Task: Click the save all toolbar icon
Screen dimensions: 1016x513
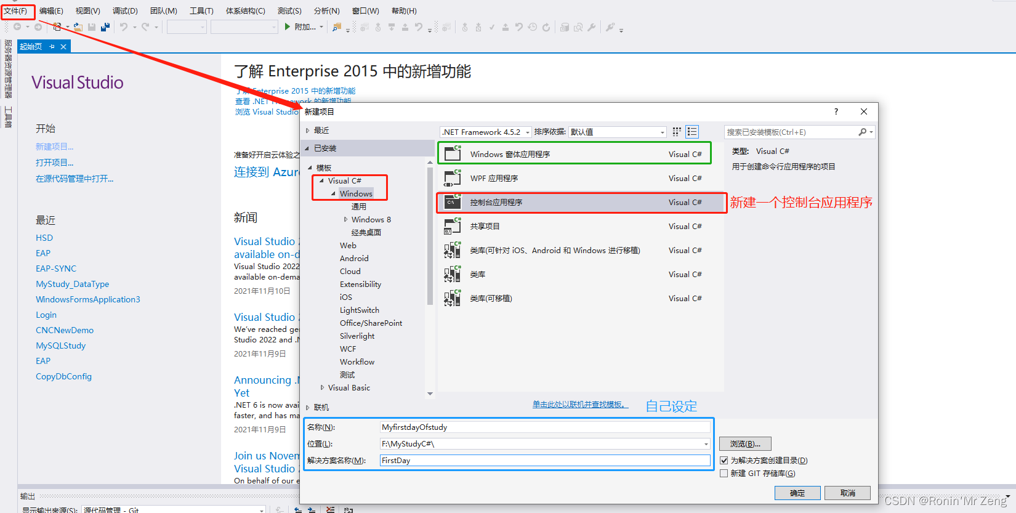Action: point(105,27)
